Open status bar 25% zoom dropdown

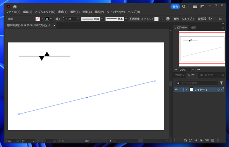pyautogui.click(x=18, y=141)
